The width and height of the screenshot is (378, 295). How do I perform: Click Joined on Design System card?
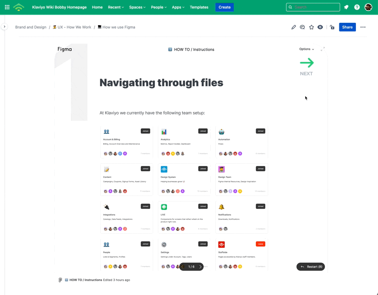203,169
